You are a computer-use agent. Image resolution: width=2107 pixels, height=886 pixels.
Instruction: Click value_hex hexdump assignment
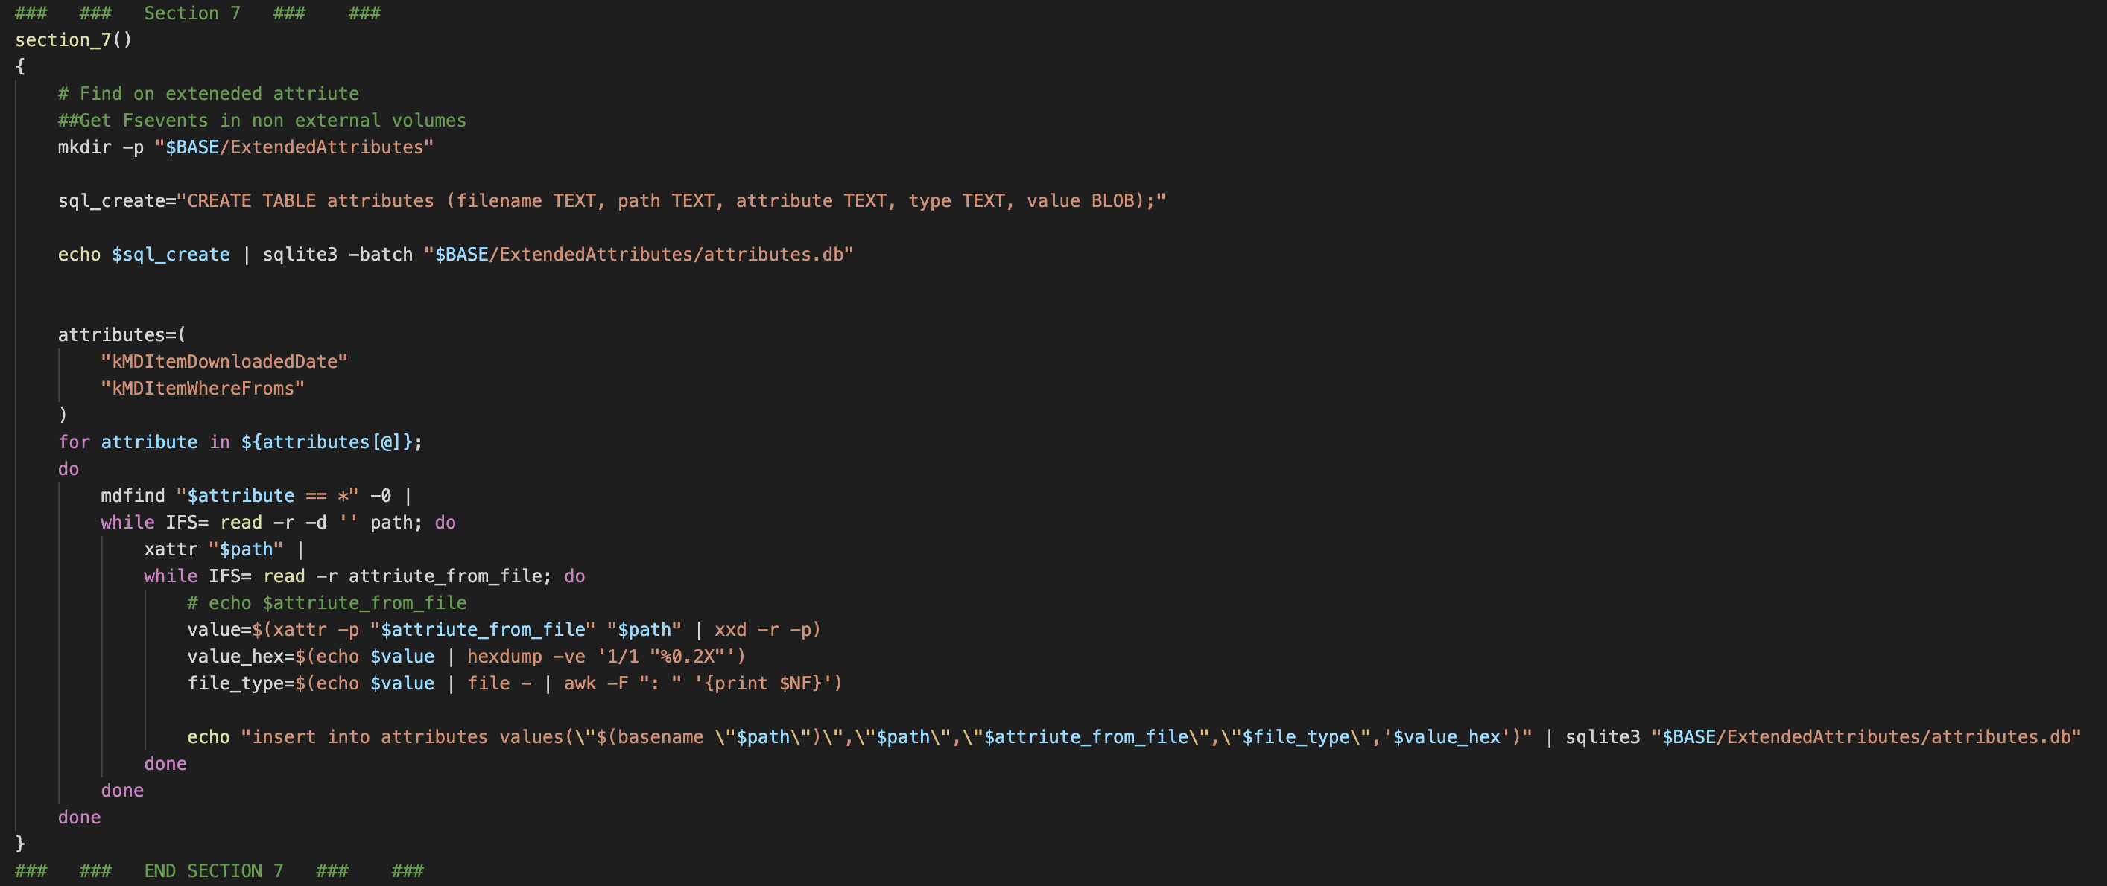[466, 657]
